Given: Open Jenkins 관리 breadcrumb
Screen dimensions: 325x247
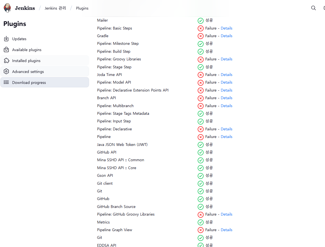Looking at the screenshot, I should pyautogui.click(x=55, y=8).
